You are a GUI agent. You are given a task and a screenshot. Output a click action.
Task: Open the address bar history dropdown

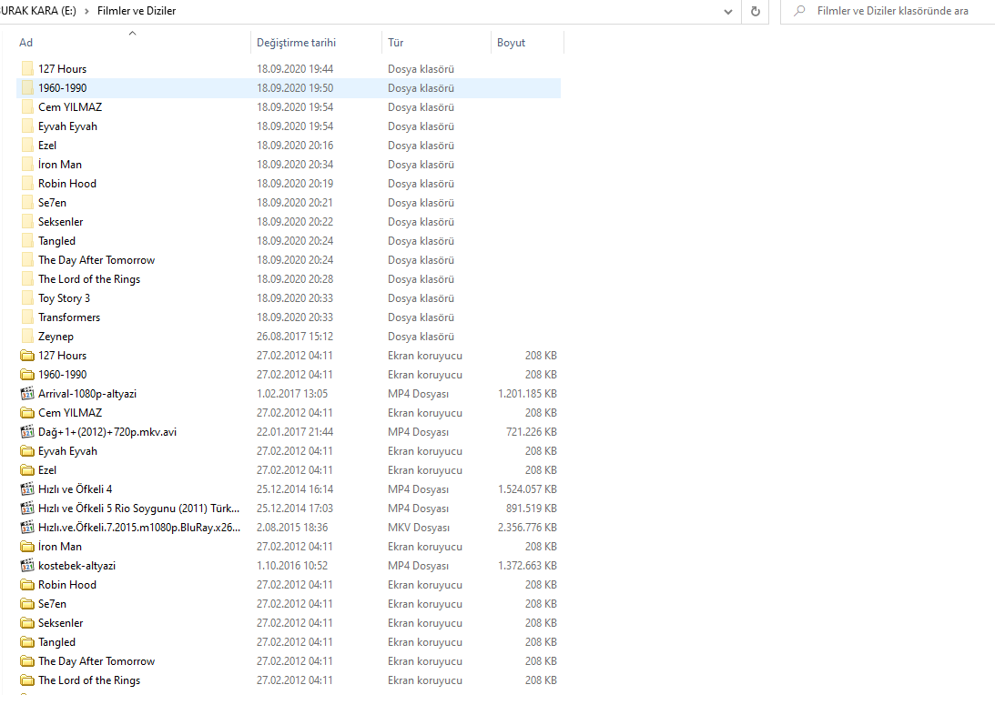click(x=727, y=11)
